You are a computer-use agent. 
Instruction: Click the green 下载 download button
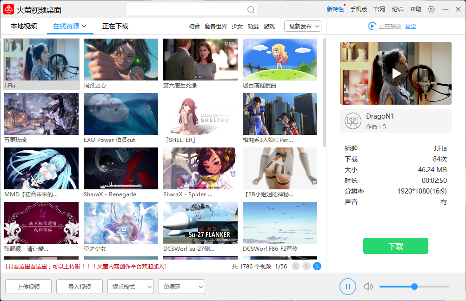pyautogui.click(x=395, y=246)
